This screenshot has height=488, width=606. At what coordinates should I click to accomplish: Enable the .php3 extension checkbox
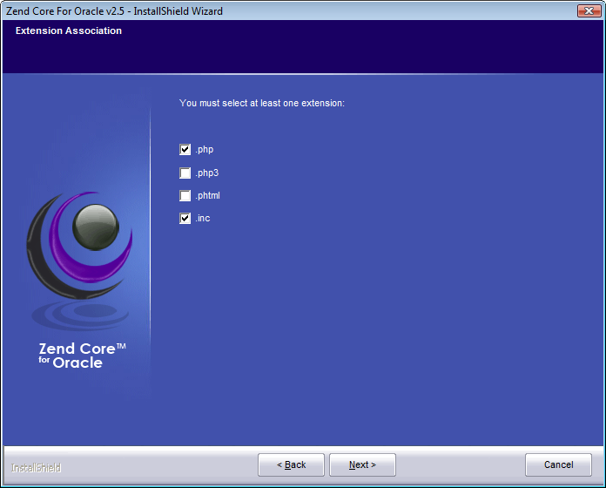[185, 173]
